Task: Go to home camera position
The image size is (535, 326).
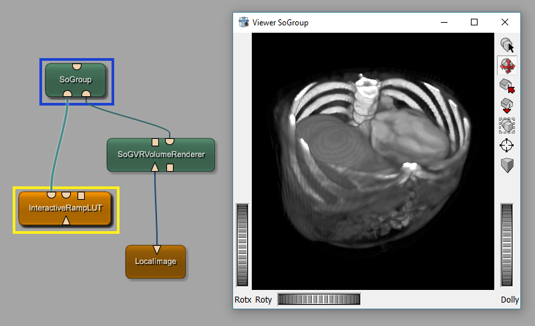Action: [507, 86]
